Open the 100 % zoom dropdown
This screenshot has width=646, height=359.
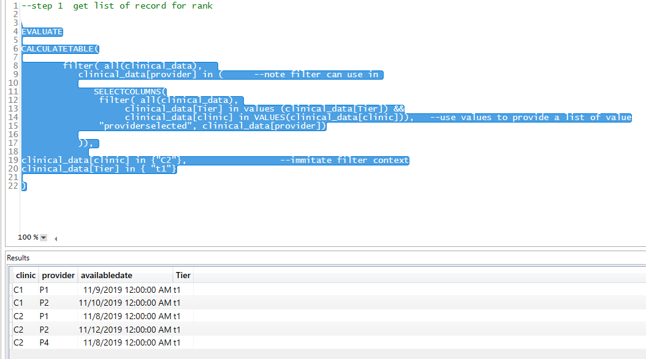click(x=44, y=238)
